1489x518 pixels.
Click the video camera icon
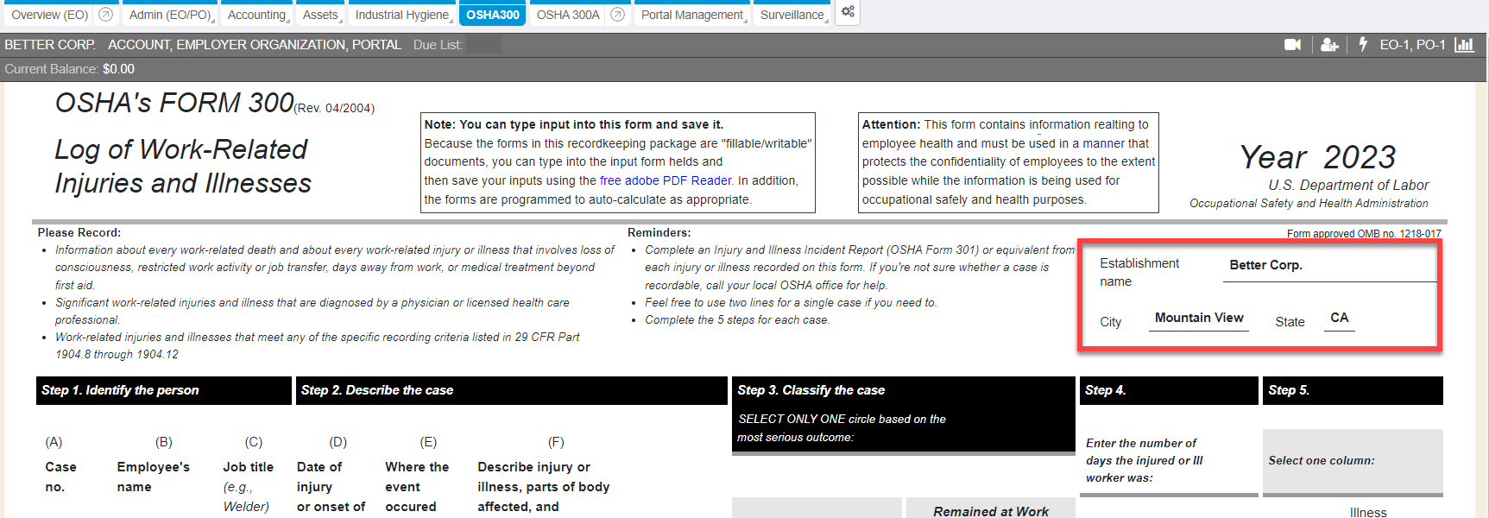point(1292,45)
